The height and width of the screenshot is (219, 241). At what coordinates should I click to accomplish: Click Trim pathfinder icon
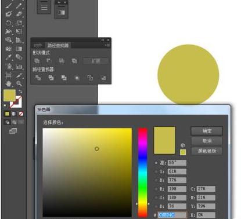point(51,78)
